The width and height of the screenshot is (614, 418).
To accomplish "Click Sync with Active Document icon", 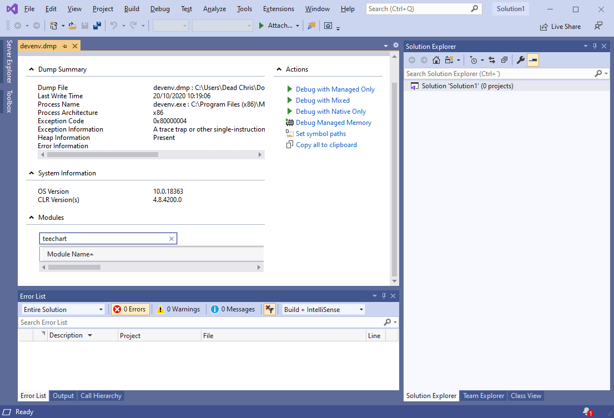I will (x=492, y=60).
